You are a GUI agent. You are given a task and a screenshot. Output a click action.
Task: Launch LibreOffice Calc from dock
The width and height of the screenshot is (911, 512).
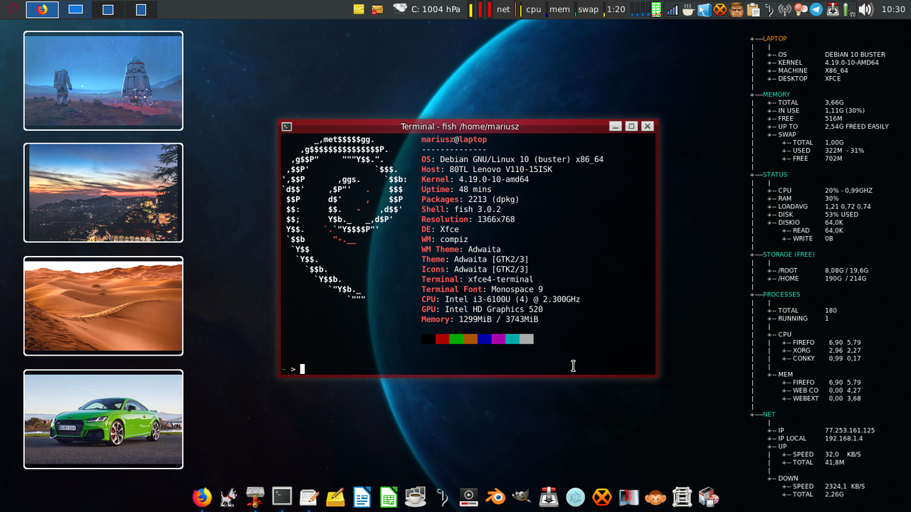[389, 496]
